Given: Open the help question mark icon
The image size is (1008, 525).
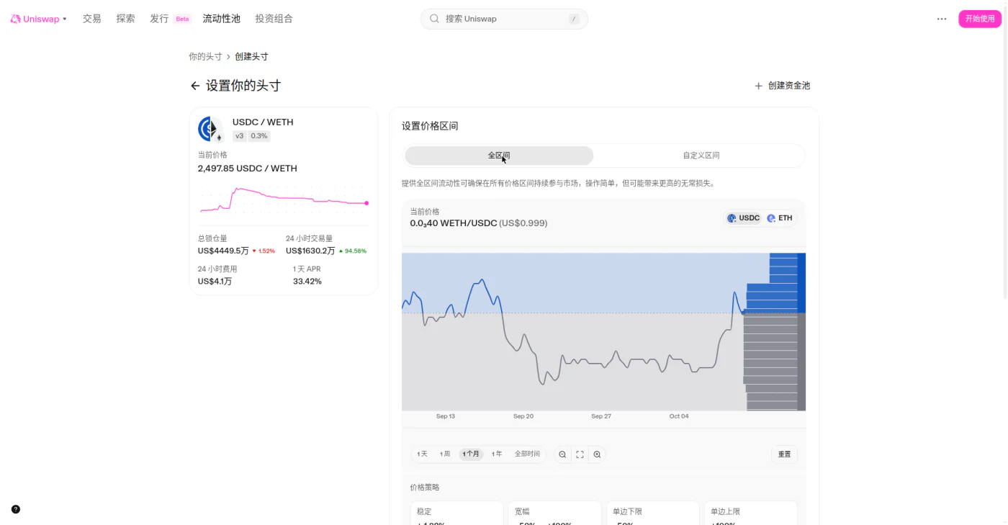Looking at the screenshot, I should tap(16, 509).
